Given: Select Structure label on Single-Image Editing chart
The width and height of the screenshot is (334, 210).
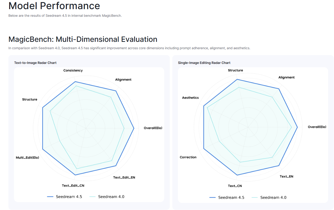Looking at the screenshot, I should coord(235,70).
